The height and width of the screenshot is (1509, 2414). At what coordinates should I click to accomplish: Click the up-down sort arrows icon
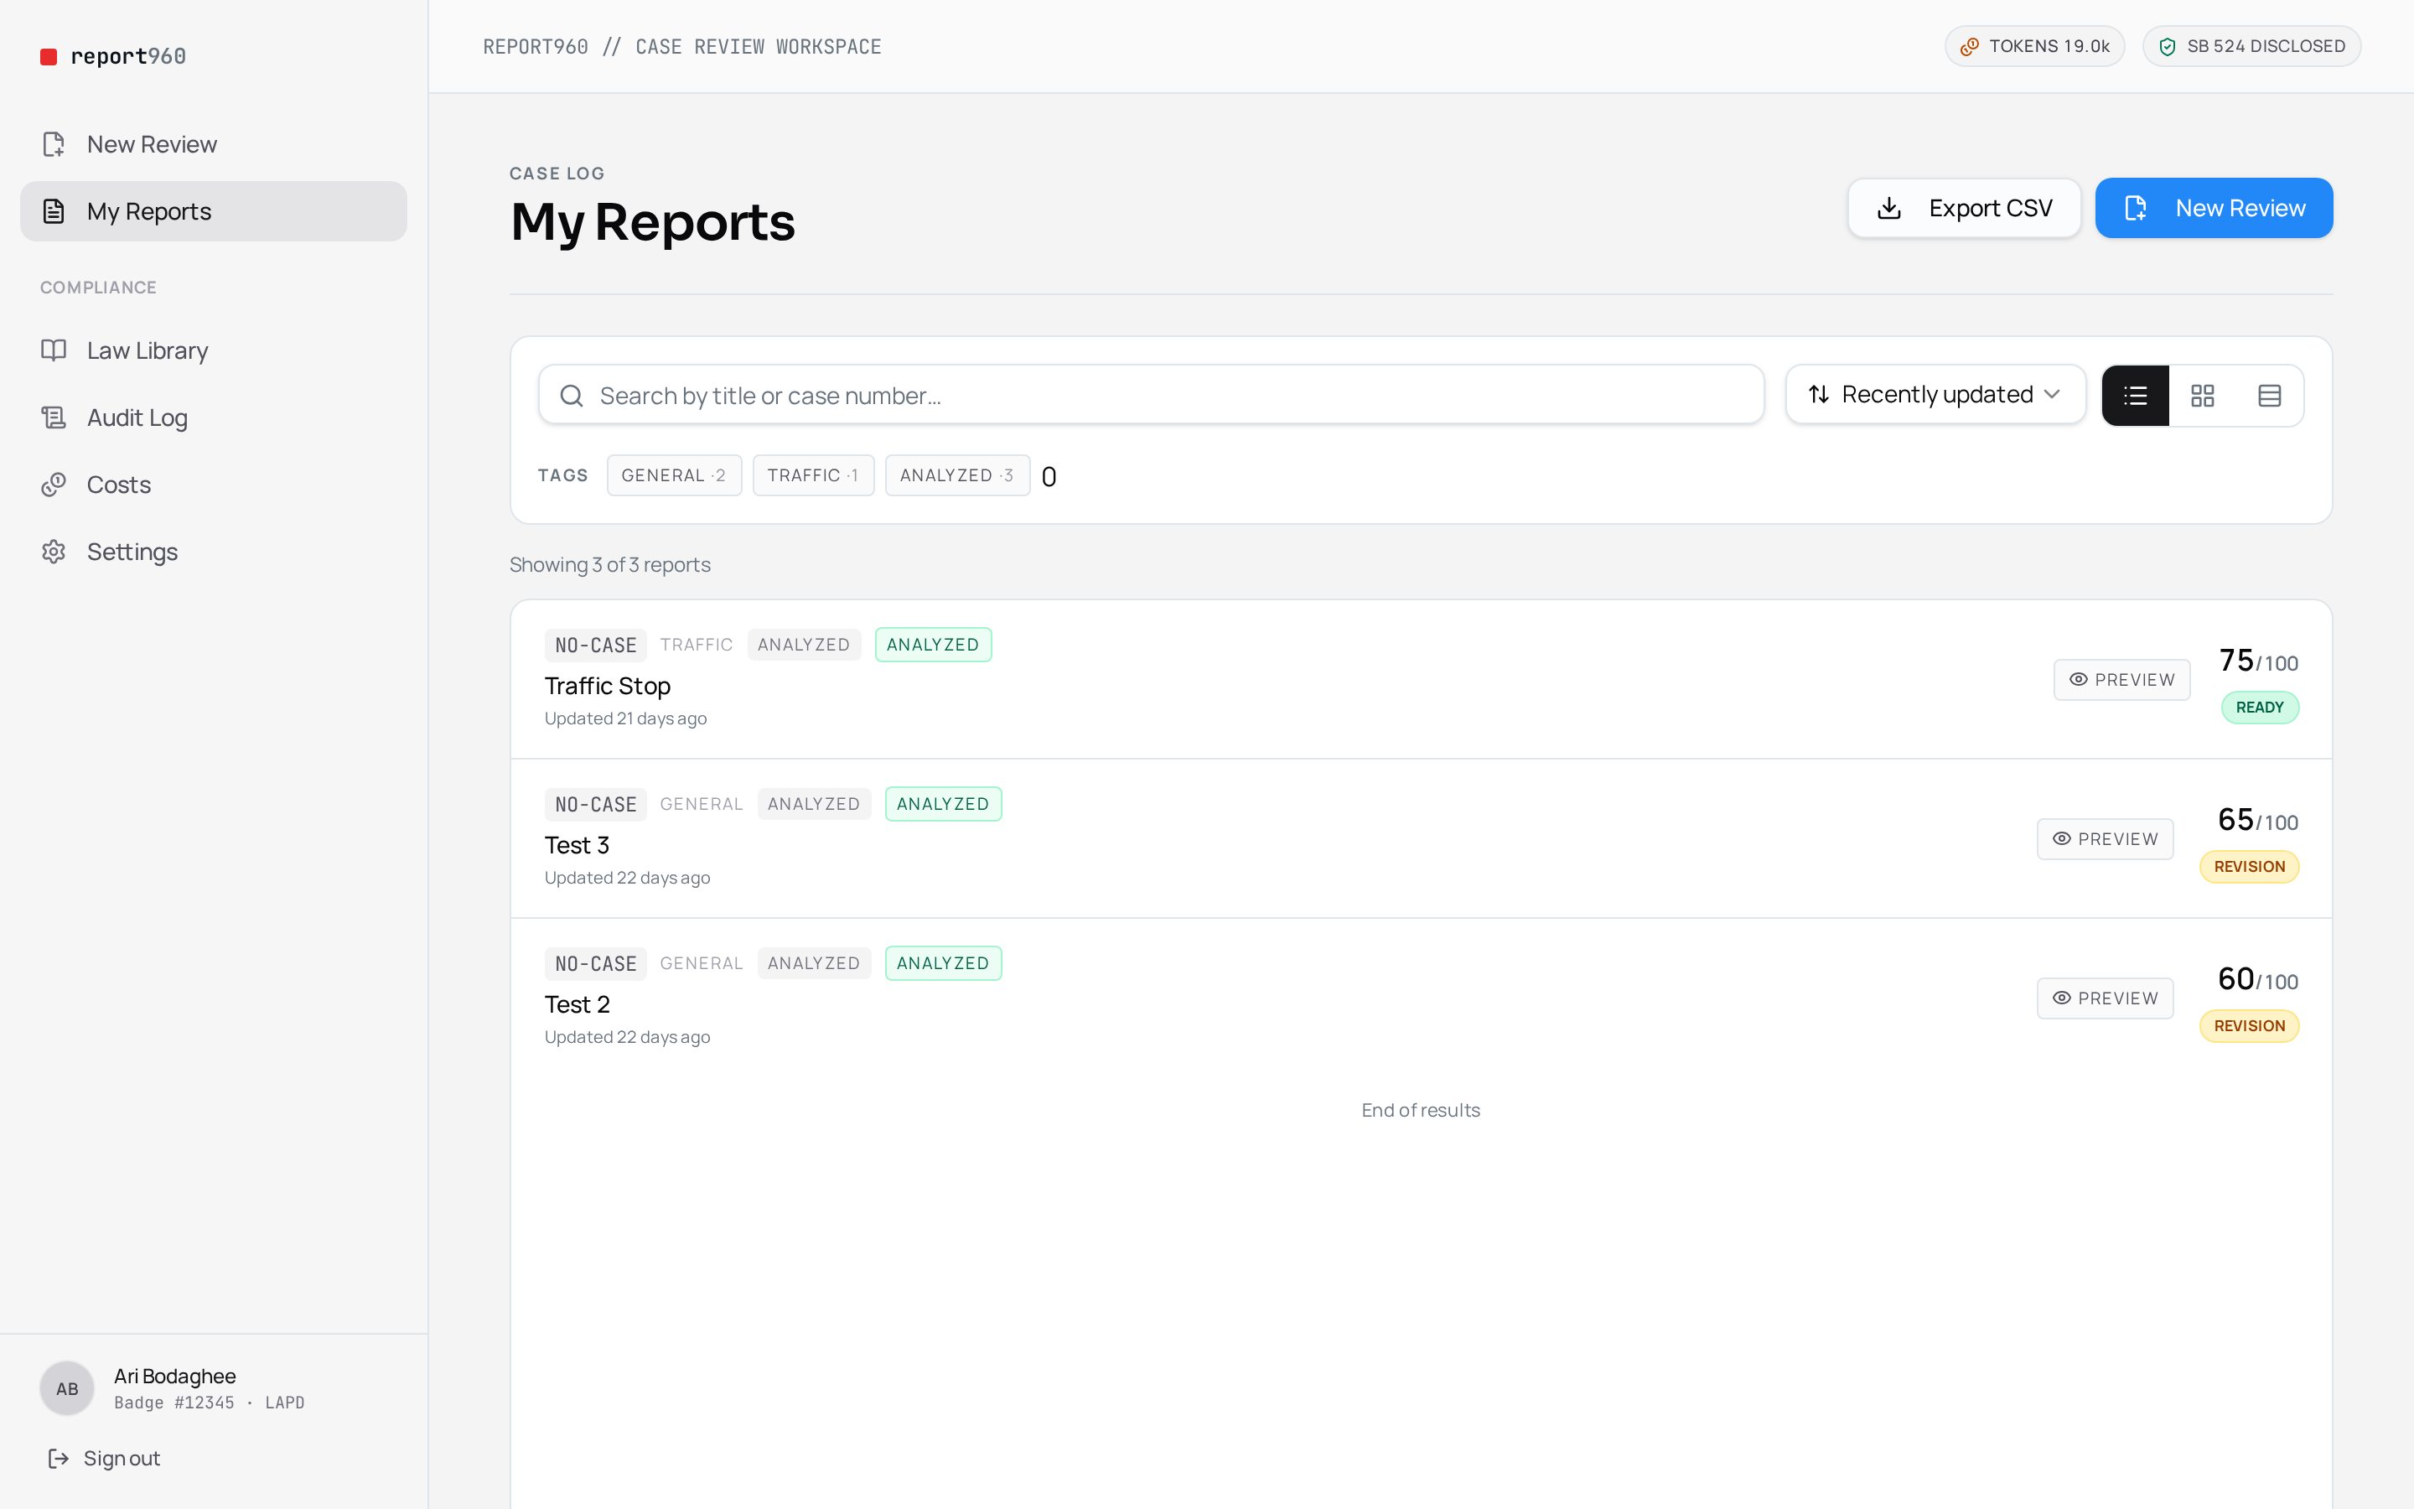pos(1819,394)
